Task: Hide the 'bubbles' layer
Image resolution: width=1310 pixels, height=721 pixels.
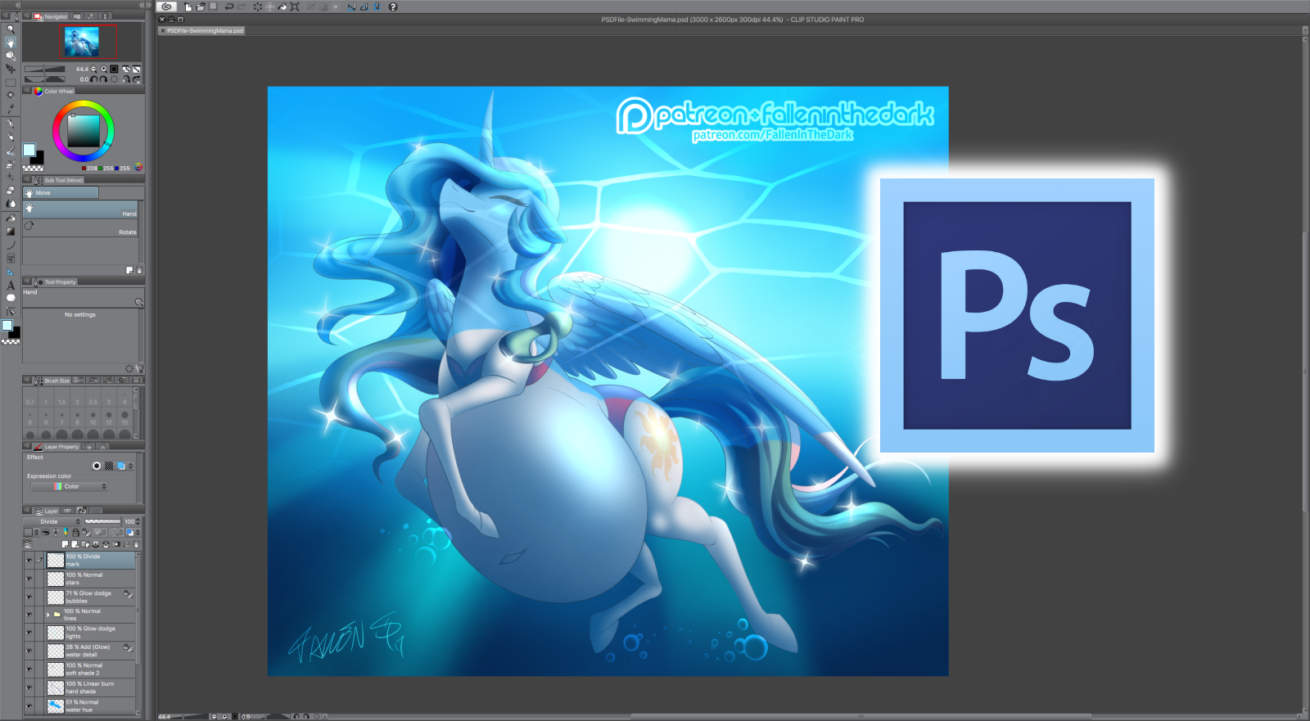Action: point(29,597)
